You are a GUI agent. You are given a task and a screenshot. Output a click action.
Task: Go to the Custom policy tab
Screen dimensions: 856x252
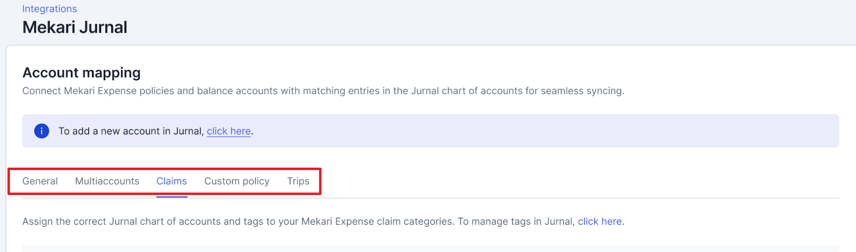(x=237, y=181)
